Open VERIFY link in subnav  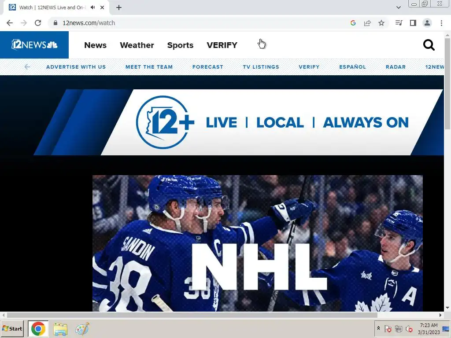[309, 67]
